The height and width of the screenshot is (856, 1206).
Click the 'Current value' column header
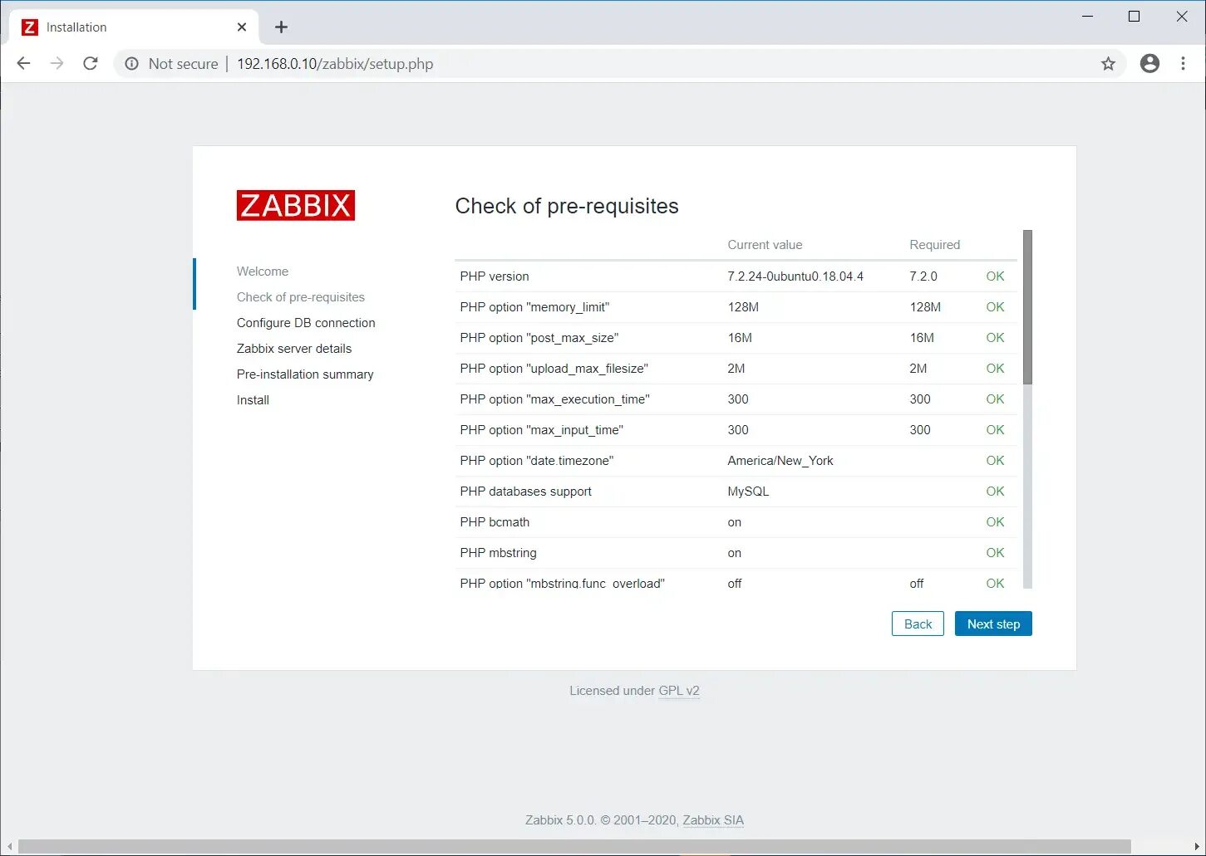765,245
